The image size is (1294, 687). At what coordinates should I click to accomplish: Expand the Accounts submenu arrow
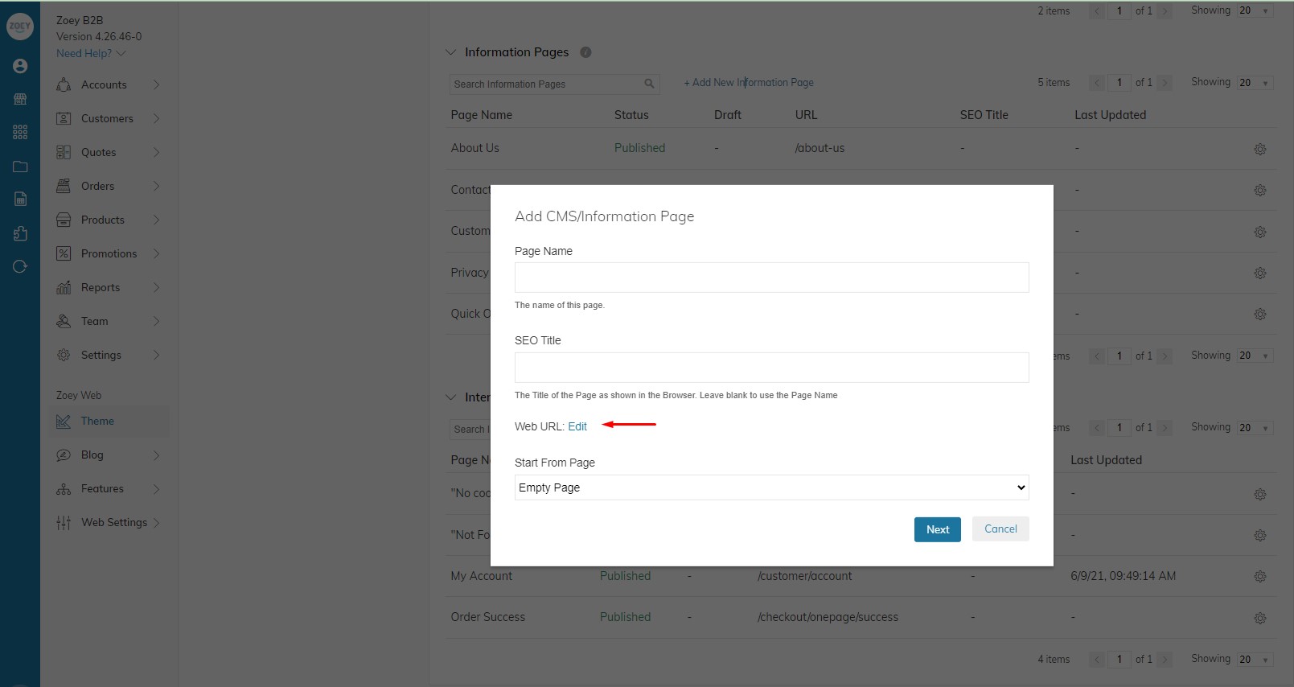click(156, 84)
